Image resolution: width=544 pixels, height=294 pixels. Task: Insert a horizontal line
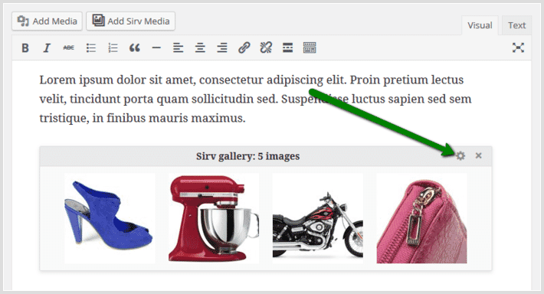[x=156, y=47]
